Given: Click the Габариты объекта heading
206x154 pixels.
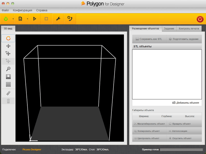Looking at the screenshot, I should coord(143,110).
